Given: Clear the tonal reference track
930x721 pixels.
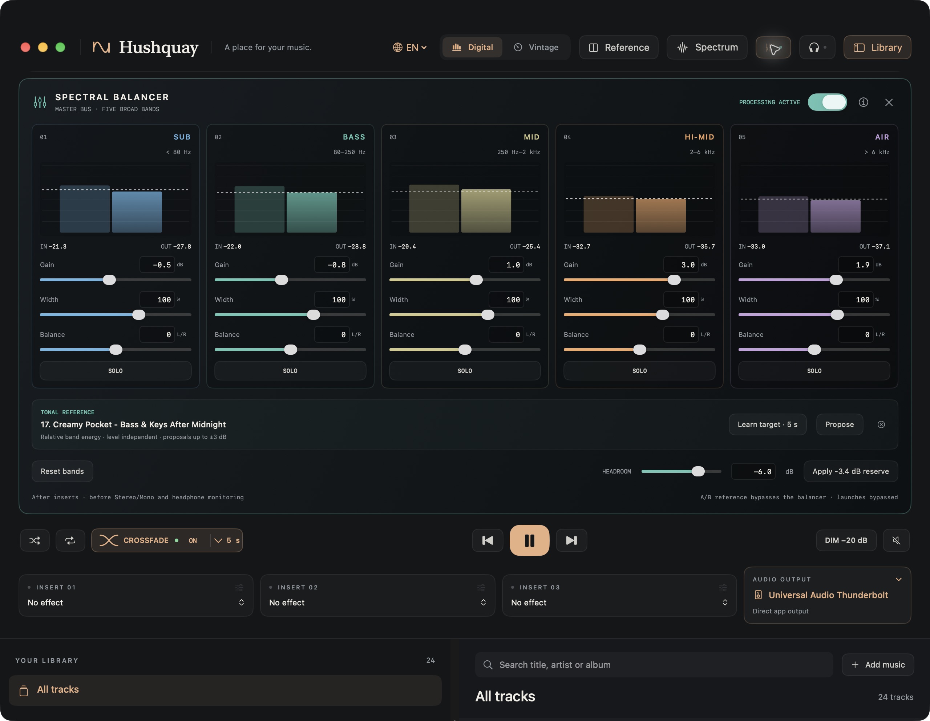Looking at the screenshot, I should [881, 424].
